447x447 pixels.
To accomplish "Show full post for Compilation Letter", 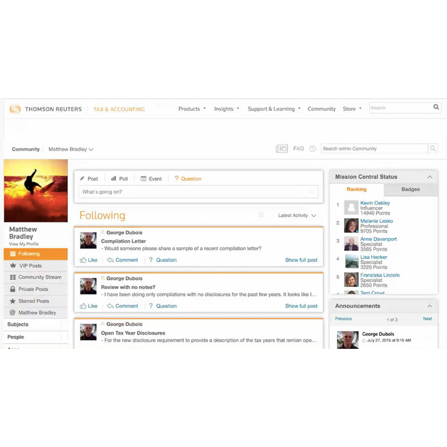I will pyautogui.click(x=301, y=260).
